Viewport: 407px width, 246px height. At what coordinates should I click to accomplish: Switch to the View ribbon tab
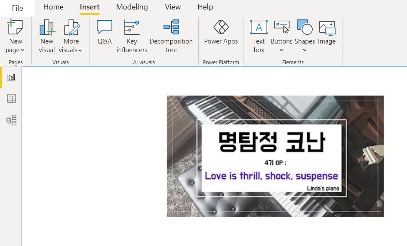coord(173,7)
